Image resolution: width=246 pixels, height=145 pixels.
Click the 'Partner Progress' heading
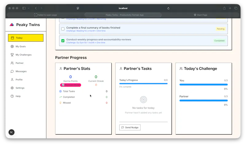71,58
